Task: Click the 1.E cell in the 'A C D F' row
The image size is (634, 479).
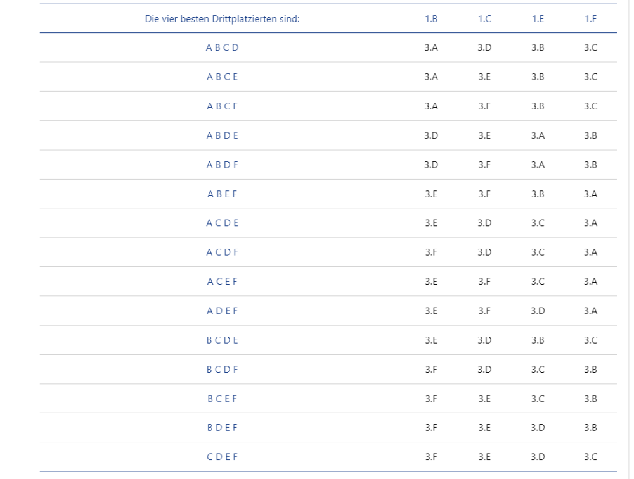Action: click(537, 252)
